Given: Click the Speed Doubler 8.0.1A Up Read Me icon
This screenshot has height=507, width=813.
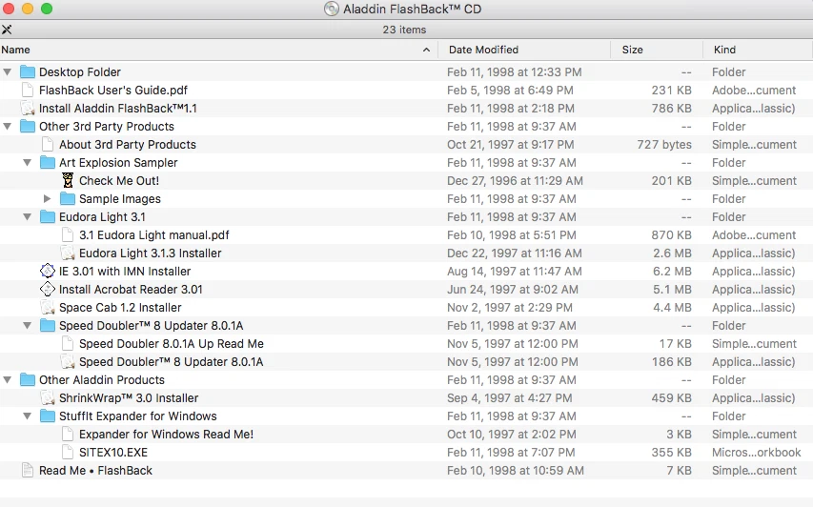Looking at the screenshot, I should [x=68, y=344].
